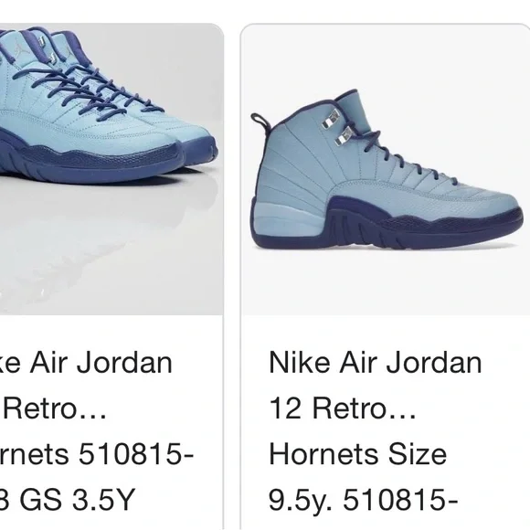Click the silver lace eyelets on right shoe
This screenshot has height=530, width=530.
coord(338,127)
